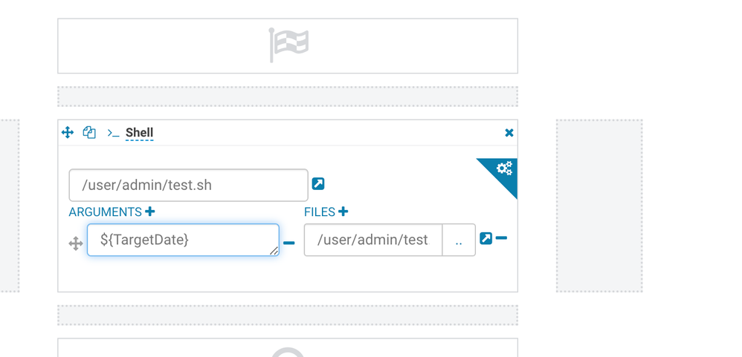The width and height of the screenshot is (742, 357).
Task: Click the reorder handle beside the ${TargetDate} argument
Action: (76, 244)
